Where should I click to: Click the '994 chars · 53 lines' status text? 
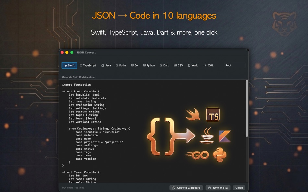pyautogui.click(x=73, y=188)
